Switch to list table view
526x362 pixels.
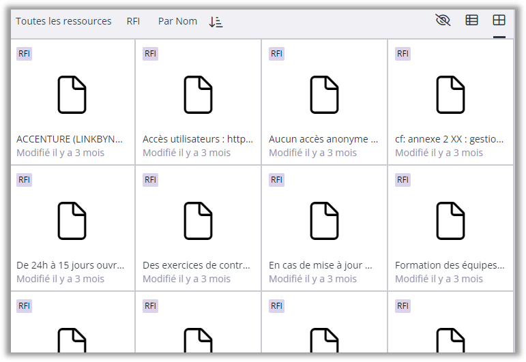[471, 20]
